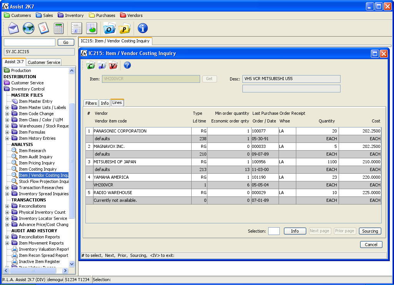Select the Assist 2K7 sidebar tab
The height and width of the screenshot is (285, 394).
(x=14, y=62)
